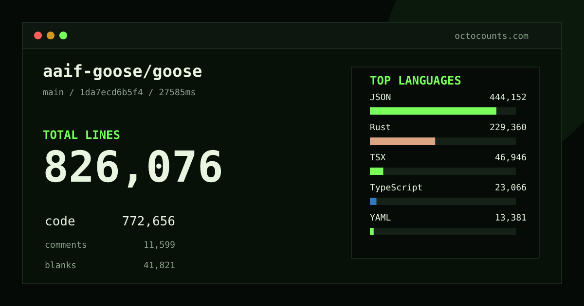This screenshot has height=306, width=584.
Task: Click the TOTAL LINES heading
Action: click(x=81, y=135)
